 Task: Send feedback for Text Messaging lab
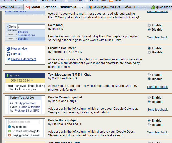[157, 87]
